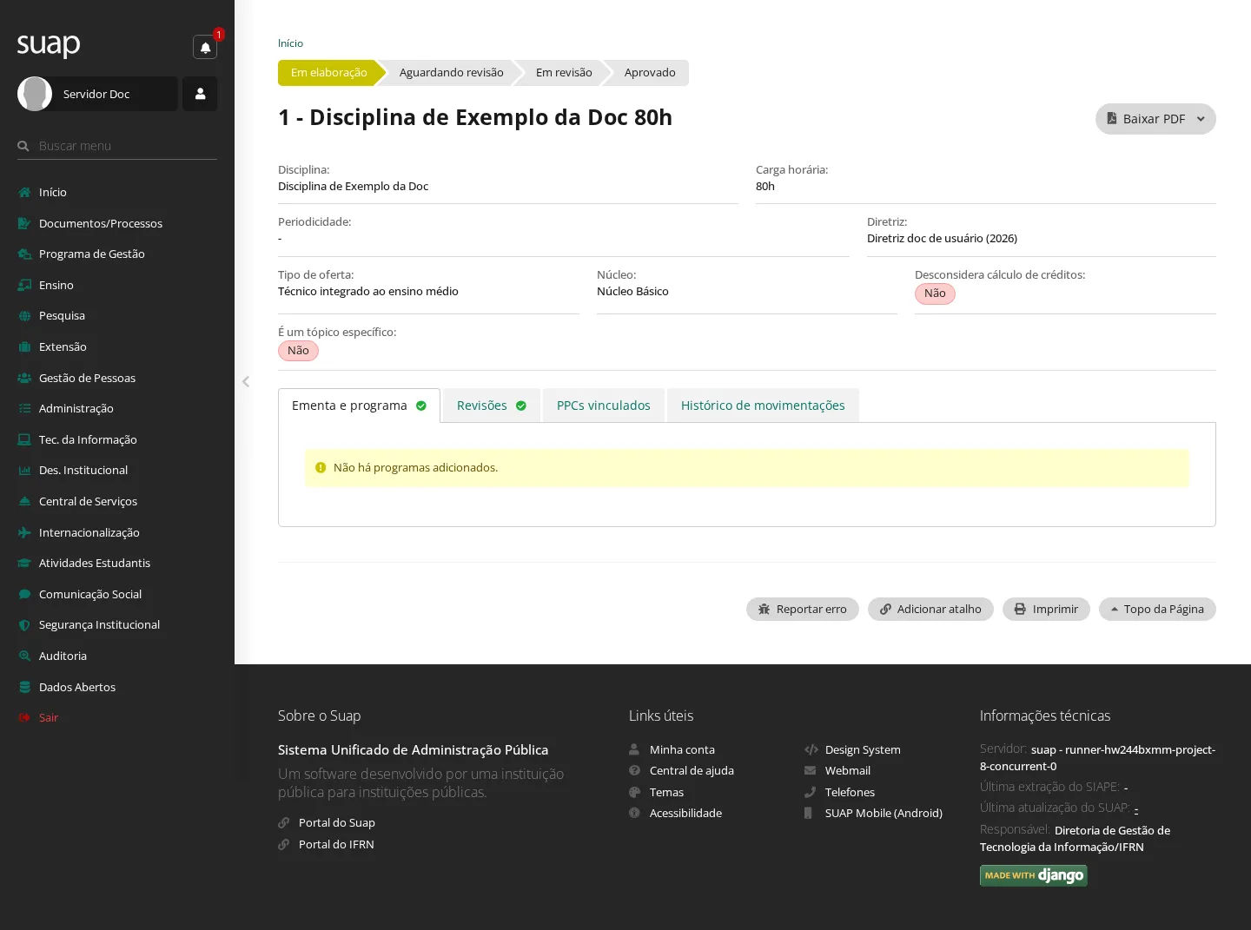Click the Extensão sidebar icon

click(x=24, y=346)
